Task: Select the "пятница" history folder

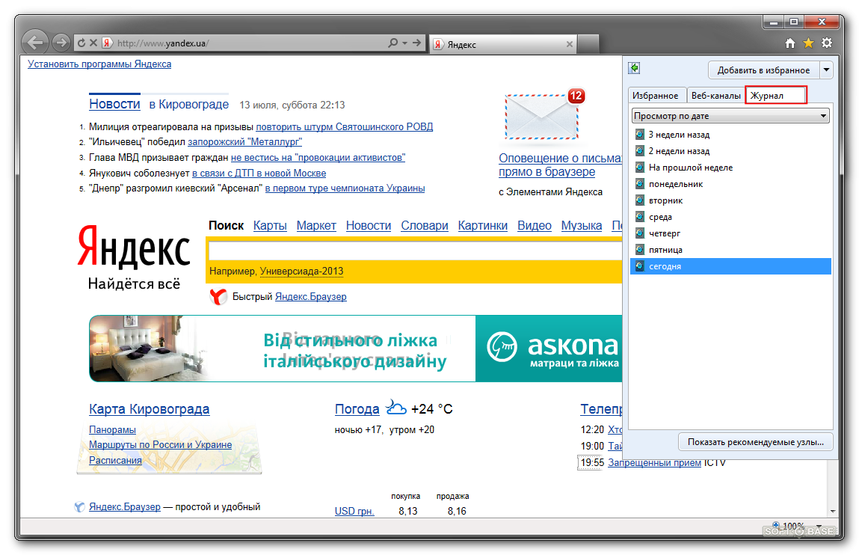Action: pyautogui.click(x=665, y=250)
